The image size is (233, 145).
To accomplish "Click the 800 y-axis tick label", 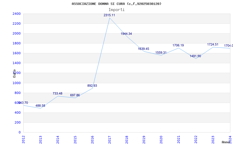I will (17, 93).
